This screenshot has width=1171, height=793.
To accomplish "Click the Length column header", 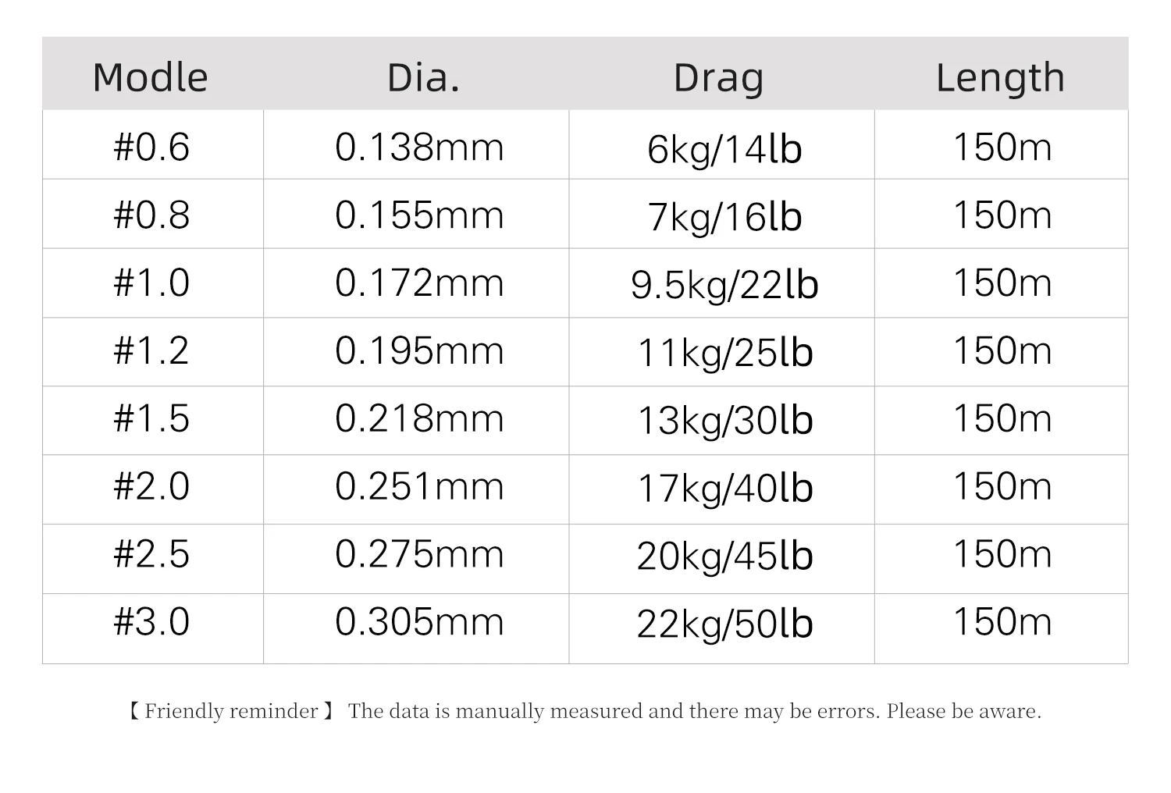I will (1000, 77).
